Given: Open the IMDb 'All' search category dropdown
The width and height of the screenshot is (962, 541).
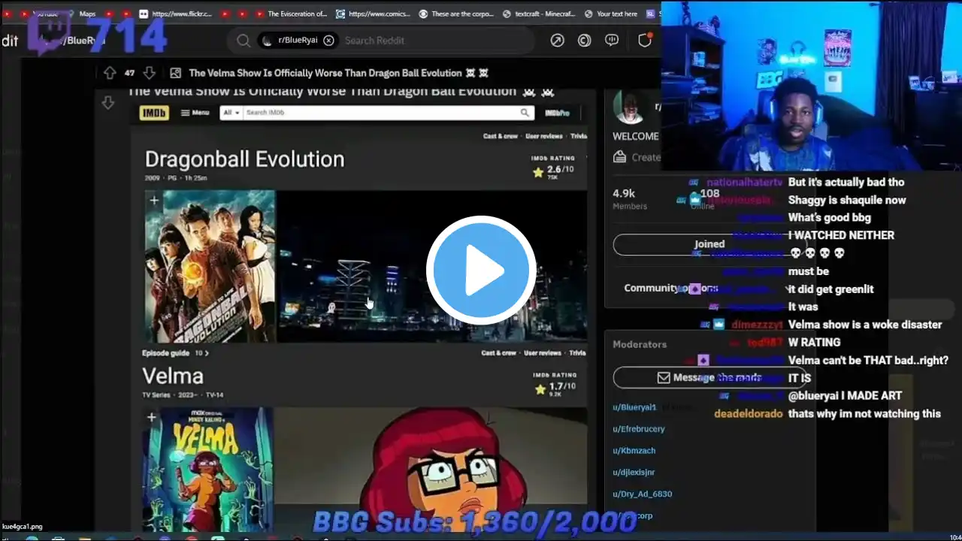Looking at the screenshot, I should click(x=231, y=113).
